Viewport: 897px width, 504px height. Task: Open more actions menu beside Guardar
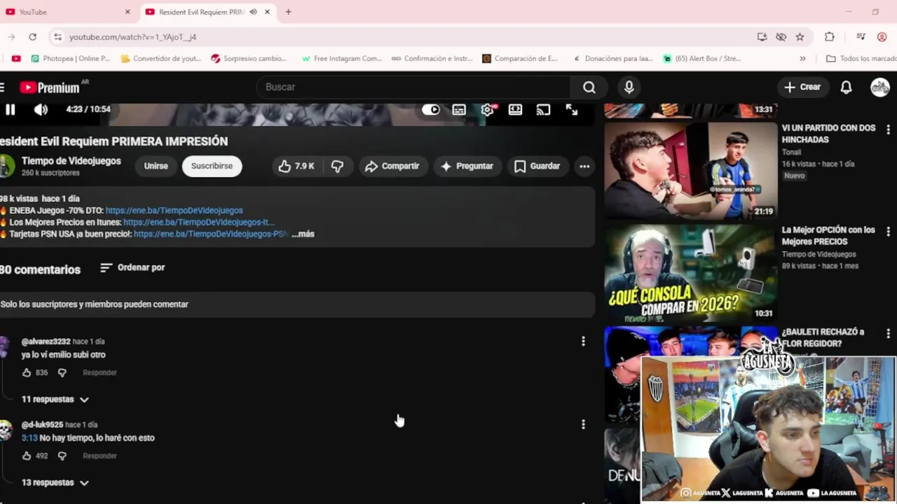[584, 166]
